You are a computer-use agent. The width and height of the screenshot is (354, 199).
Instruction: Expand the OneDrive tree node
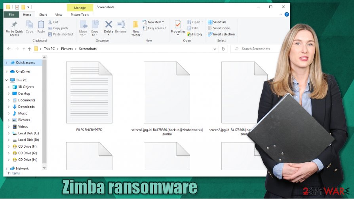click(x=6, y=71)
